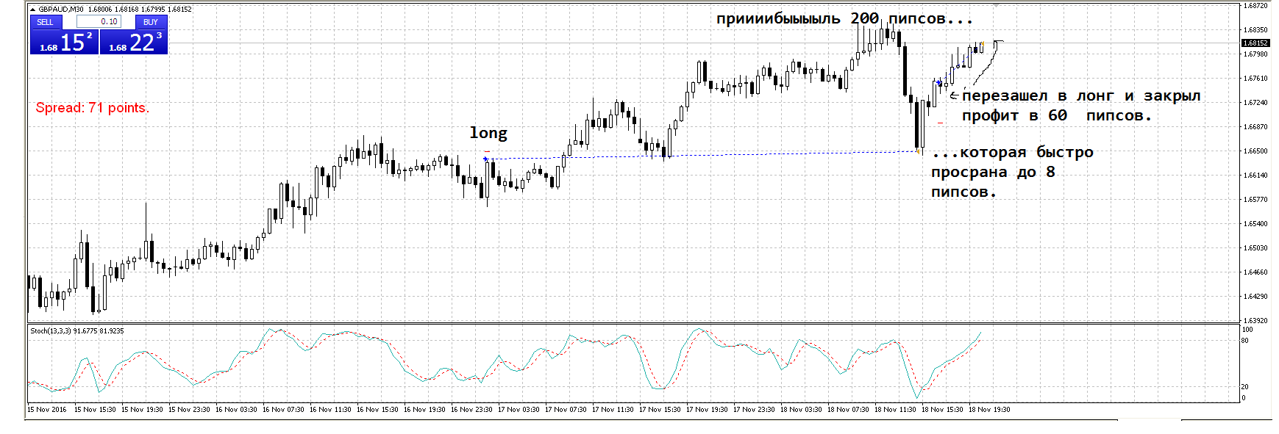
Task: Click Stochastic scale level 80
Action: [x=1245, y=341]
